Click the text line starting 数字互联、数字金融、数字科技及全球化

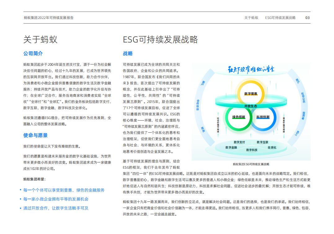tap(56, 108)
